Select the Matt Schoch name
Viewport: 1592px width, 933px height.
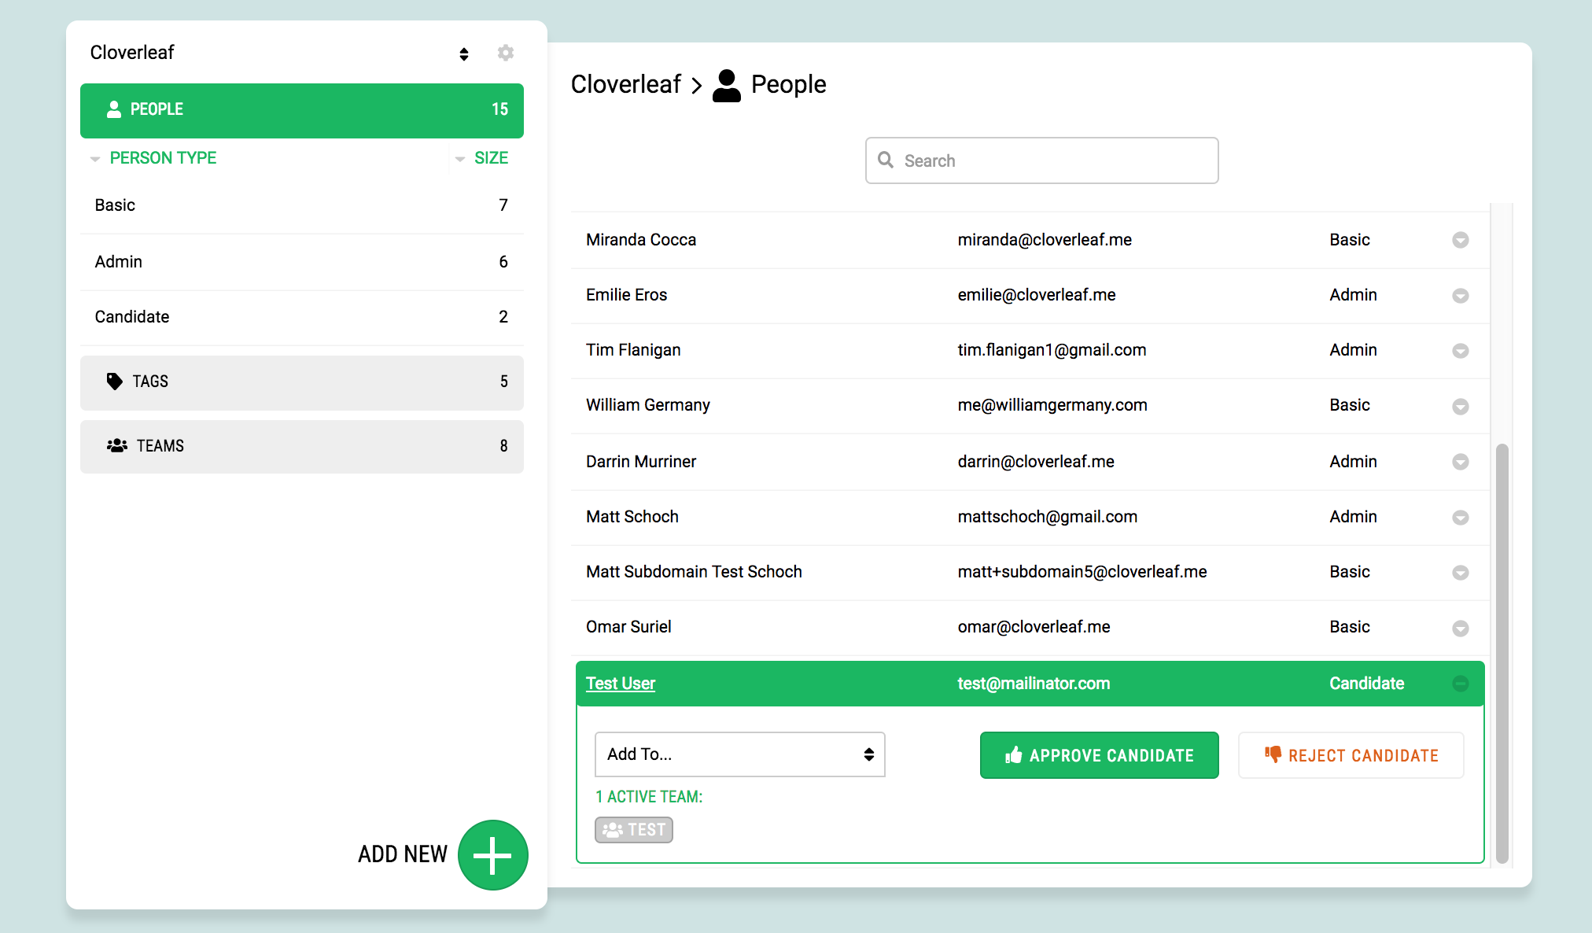point(632,517)
